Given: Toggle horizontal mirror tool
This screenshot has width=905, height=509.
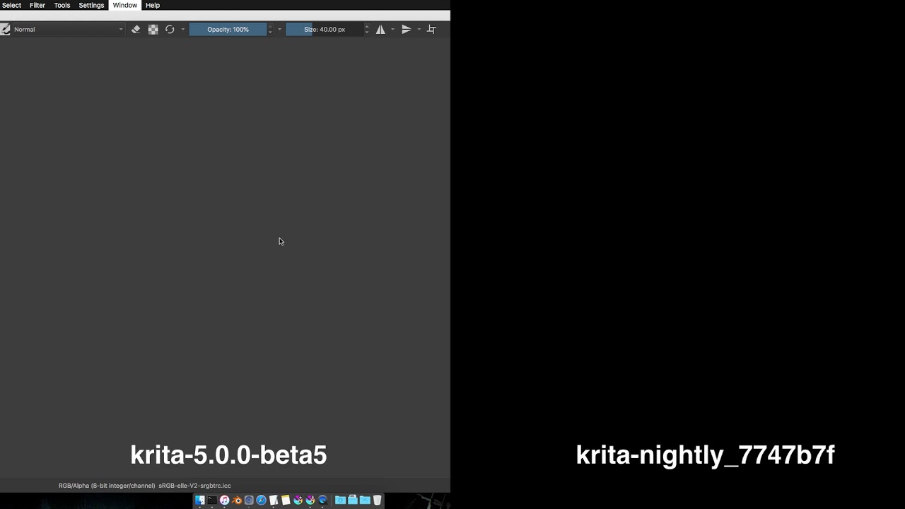Looking at the screenshot, I should (380, 29).
